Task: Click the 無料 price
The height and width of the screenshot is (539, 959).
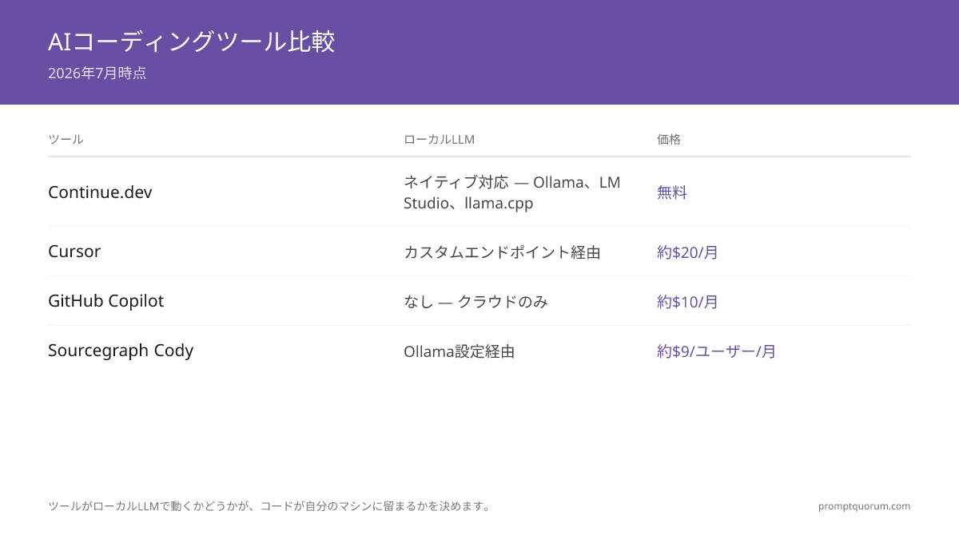Action: (672, 192)
